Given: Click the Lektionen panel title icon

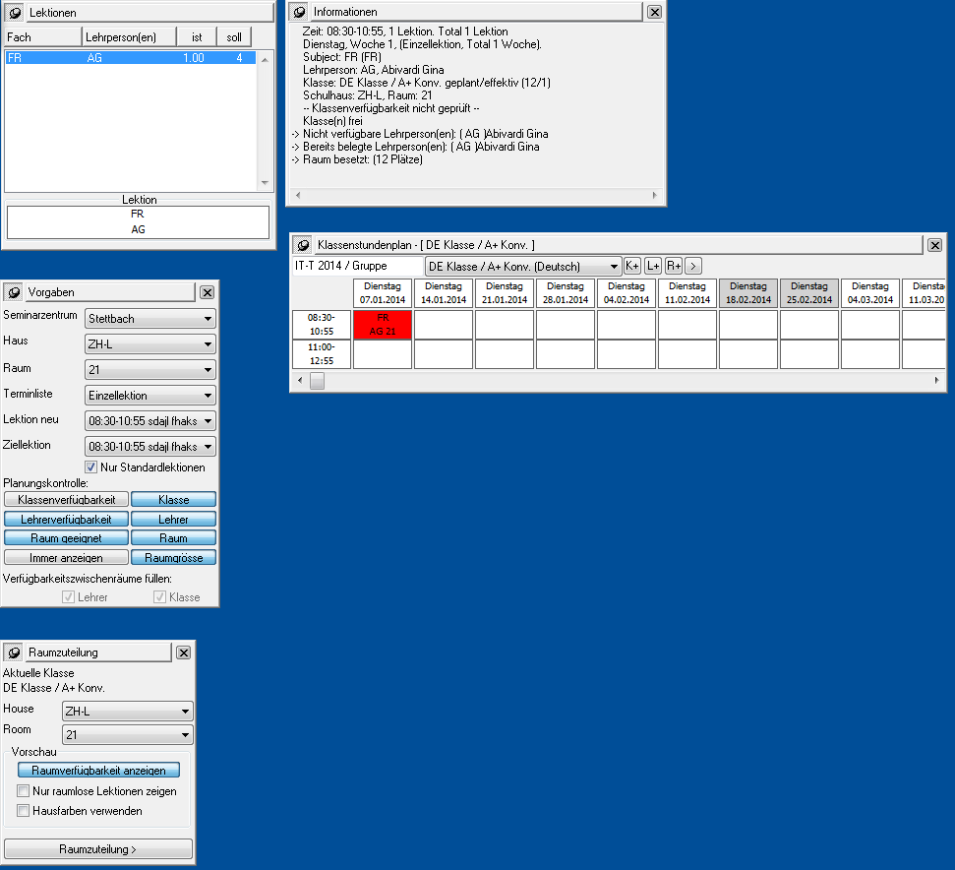Looking at the screenshot, I should pos(15,13).
